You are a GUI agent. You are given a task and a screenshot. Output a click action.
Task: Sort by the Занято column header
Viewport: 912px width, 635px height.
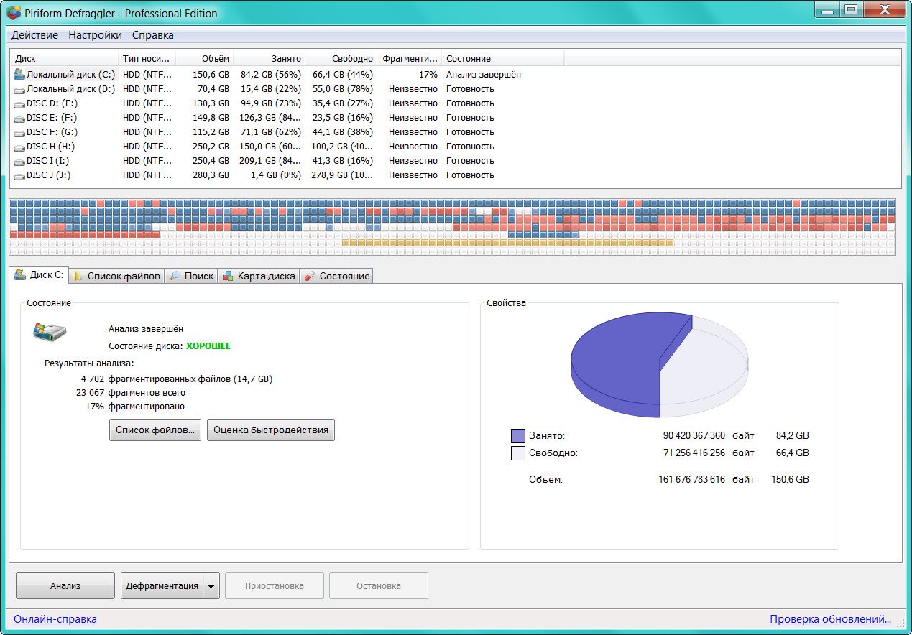click(270, 58)
